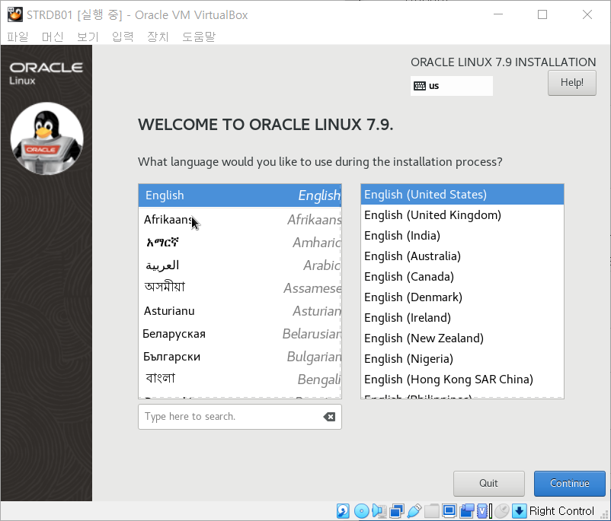Select Български in the language list

point(240,357)
